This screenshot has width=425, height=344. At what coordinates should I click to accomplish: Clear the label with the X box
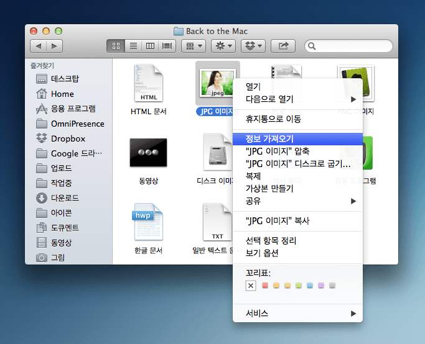tap(251, 285)
